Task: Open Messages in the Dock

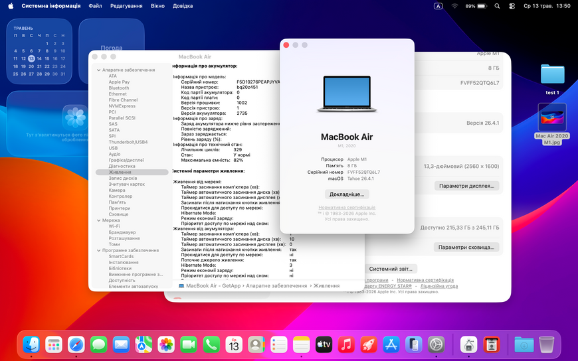Action: 99,345
